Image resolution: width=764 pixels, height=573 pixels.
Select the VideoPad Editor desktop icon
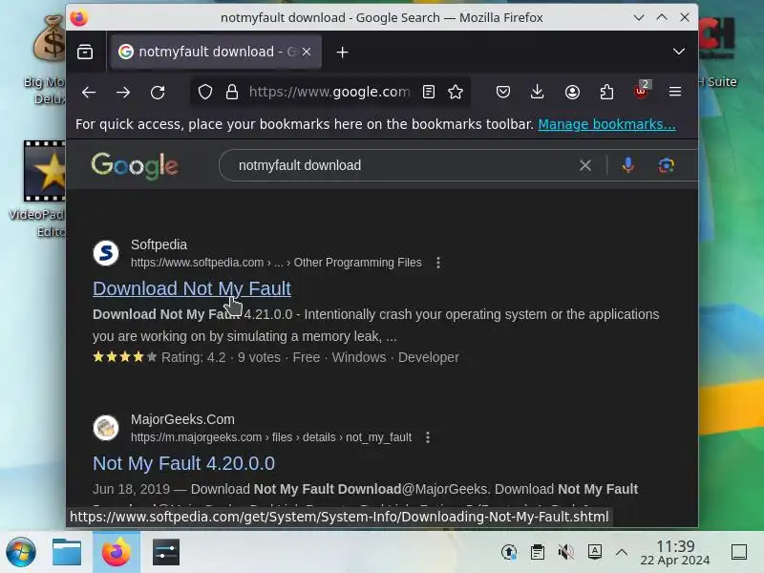(x=38, y=188)
